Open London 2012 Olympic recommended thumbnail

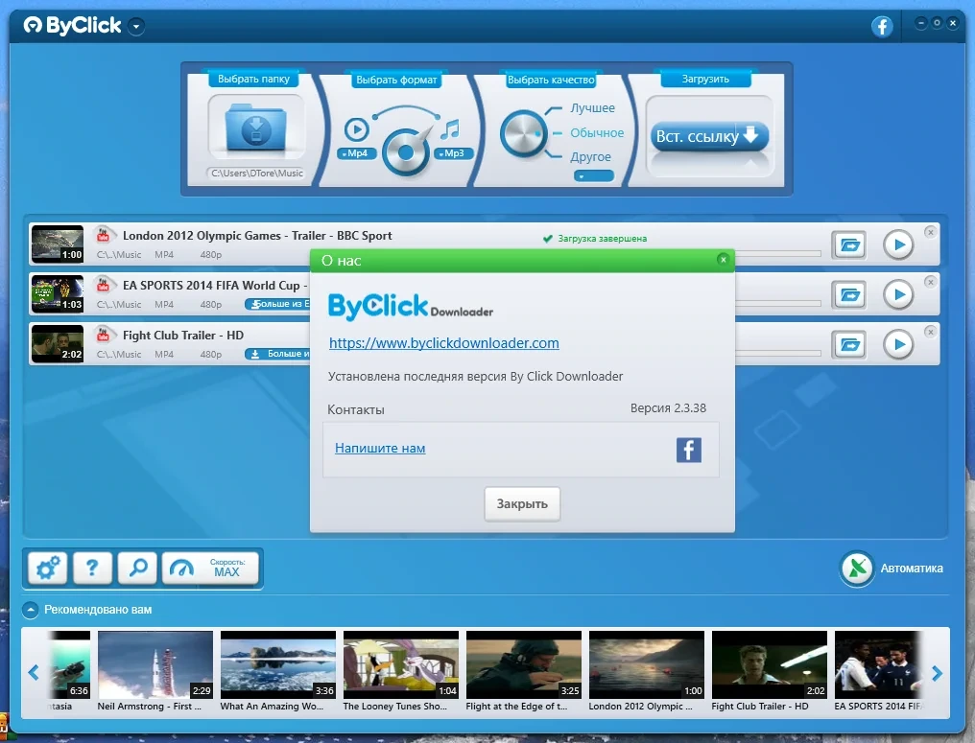647,664
